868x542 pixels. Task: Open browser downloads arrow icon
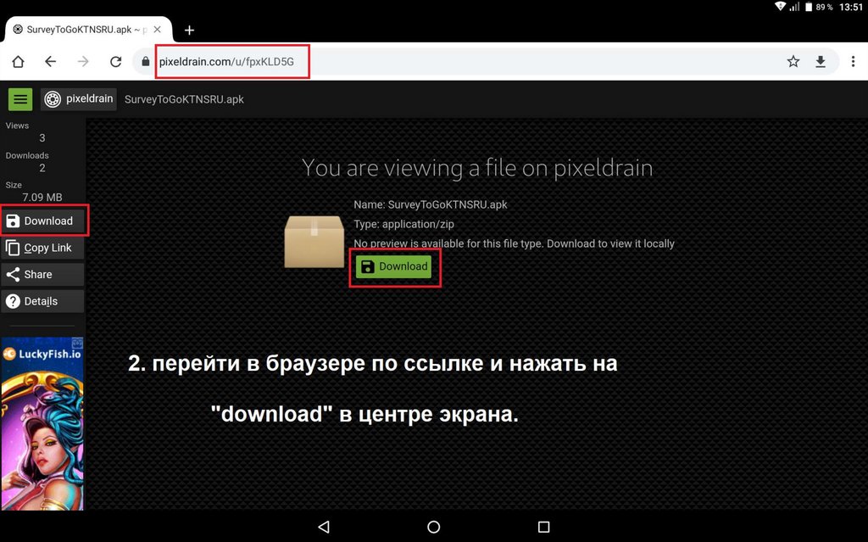(x=821, y=62)
